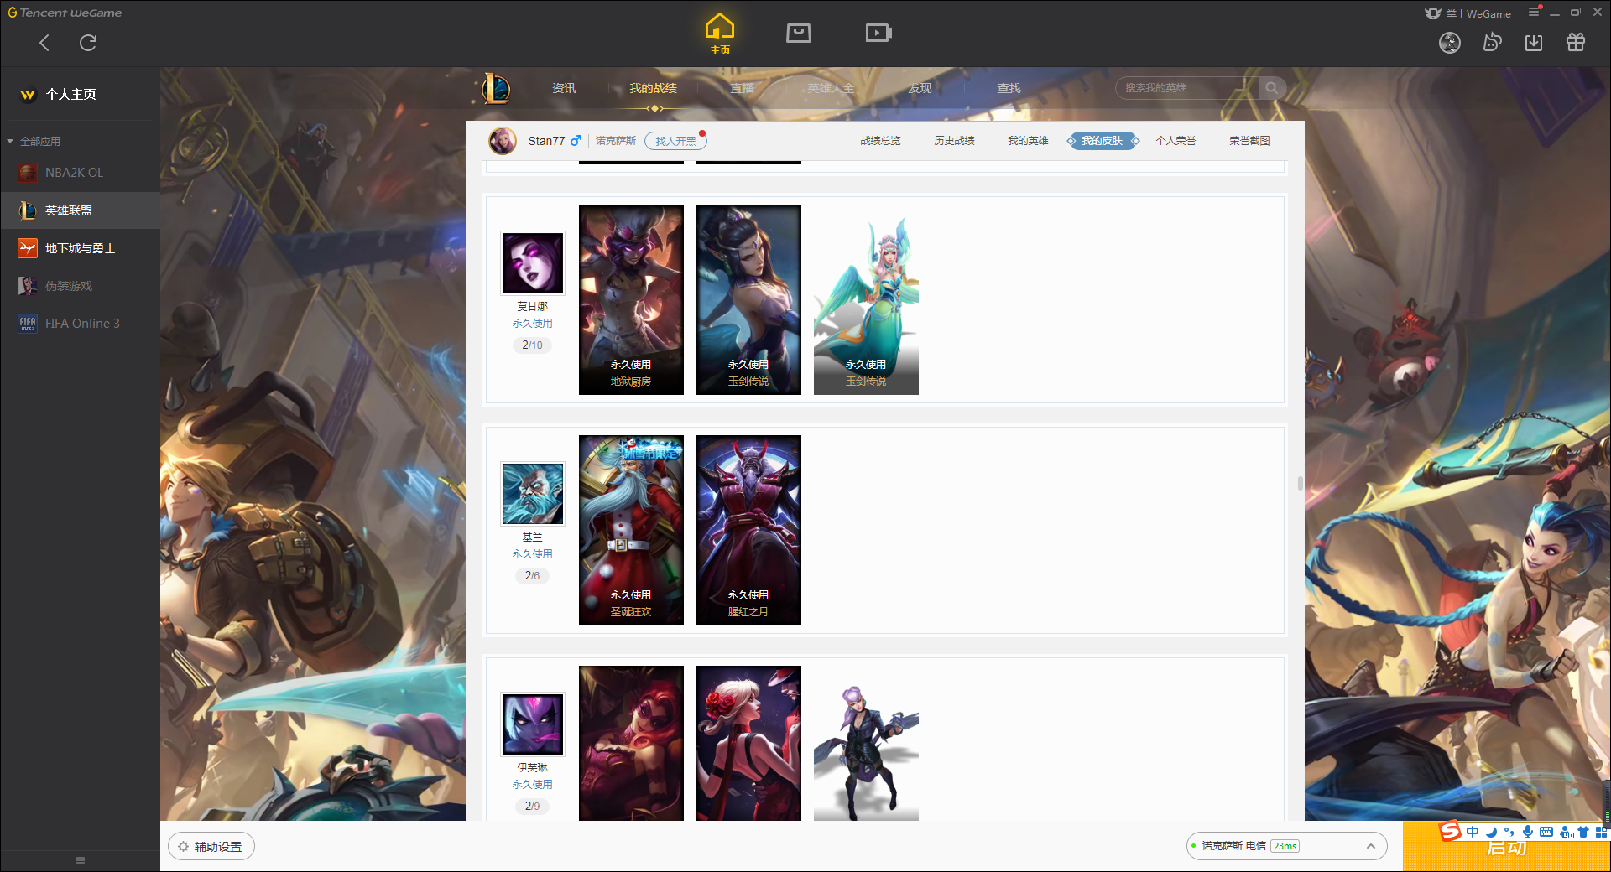Screen dimensions: 1611x872
Task: Toggle Sogou 中 Chinese/English mode
Action: tap(1473, 832)
